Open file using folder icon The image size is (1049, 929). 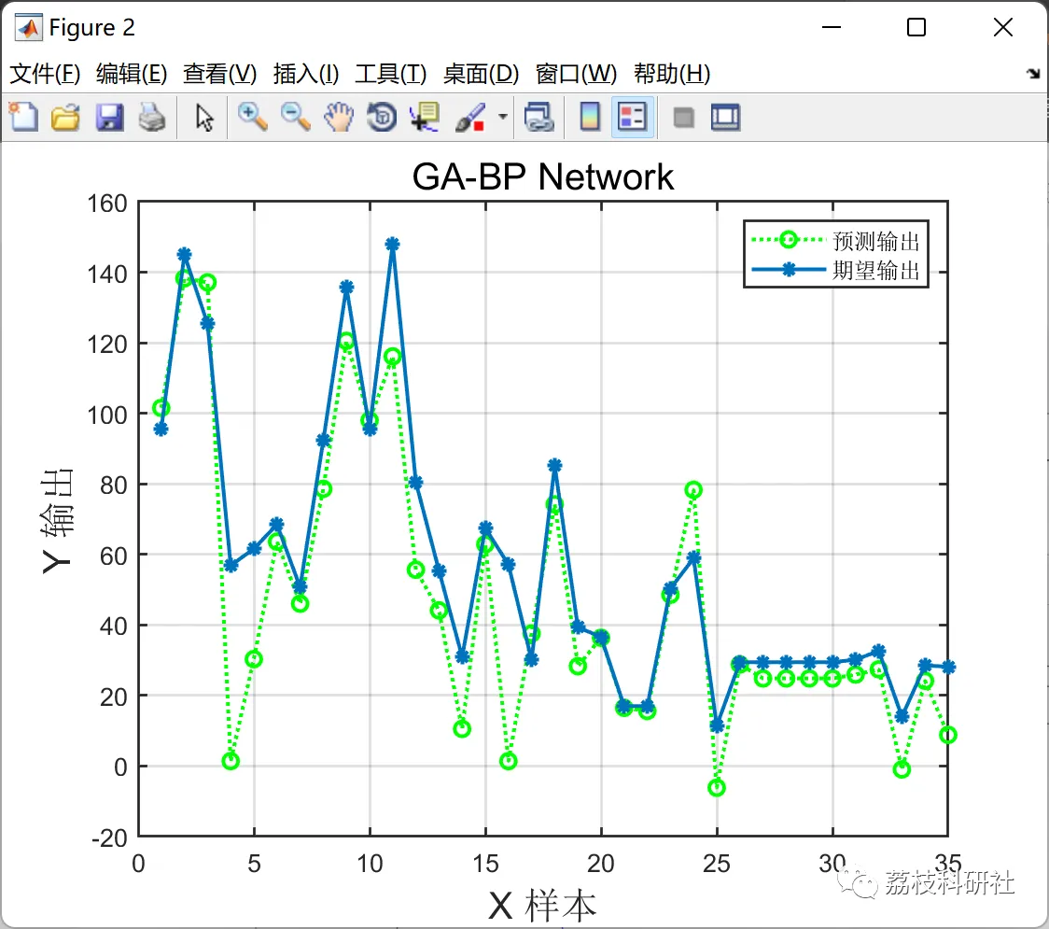coord(65,117)
